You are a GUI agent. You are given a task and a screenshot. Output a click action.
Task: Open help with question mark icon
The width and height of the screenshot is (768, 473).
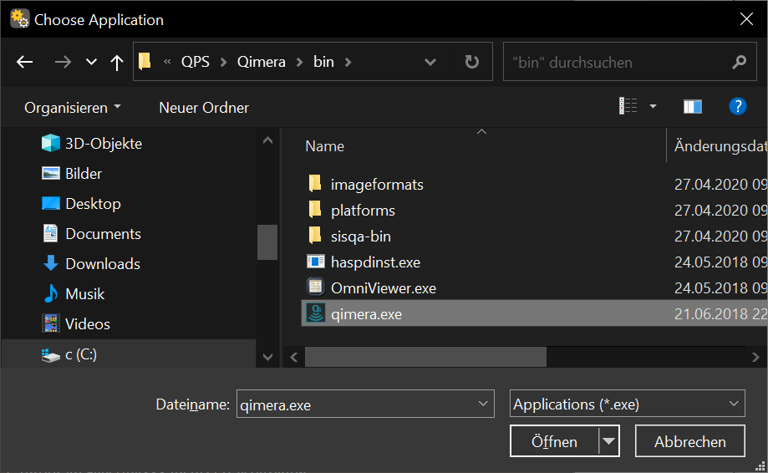coord(738,106)
